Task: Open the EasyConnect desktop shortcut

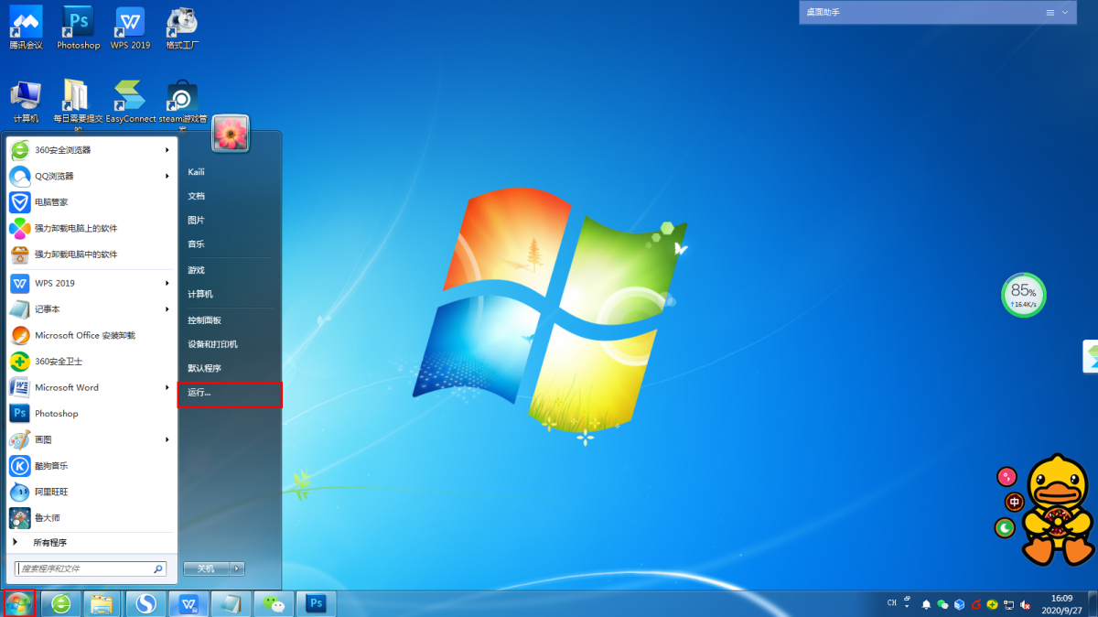Action: click(130, 99)
